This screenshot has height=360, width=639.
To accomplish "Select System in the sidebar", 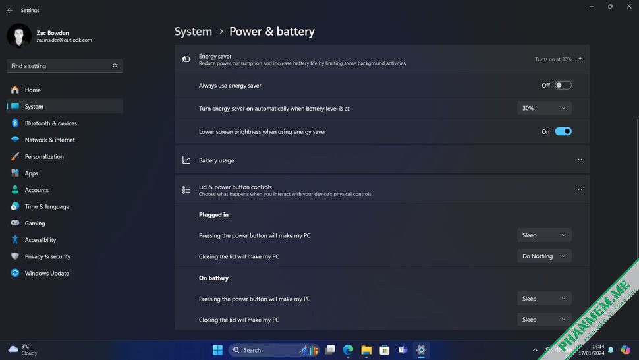I will click(x=65, y=106).
